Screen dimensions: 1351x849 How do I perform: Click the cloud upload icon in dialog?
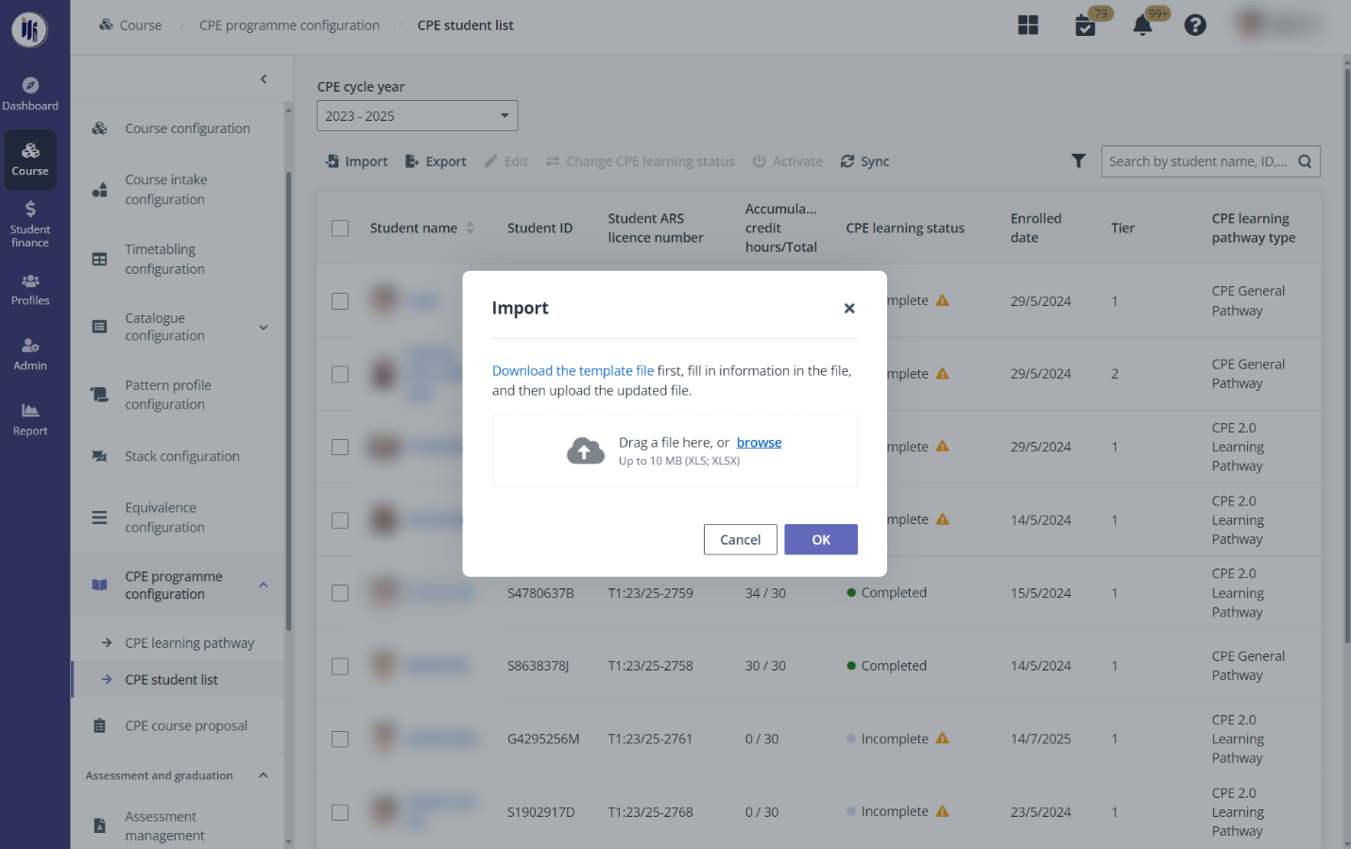pyautogui.click(x=586, y=451)
